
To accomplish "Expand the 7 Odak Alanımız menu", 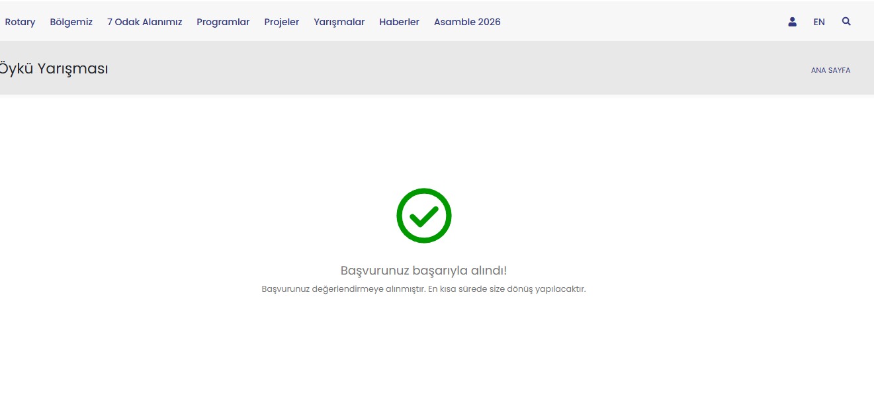I will click(144, 22).
